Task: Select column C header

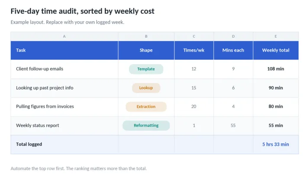Action: pos(194,36)
